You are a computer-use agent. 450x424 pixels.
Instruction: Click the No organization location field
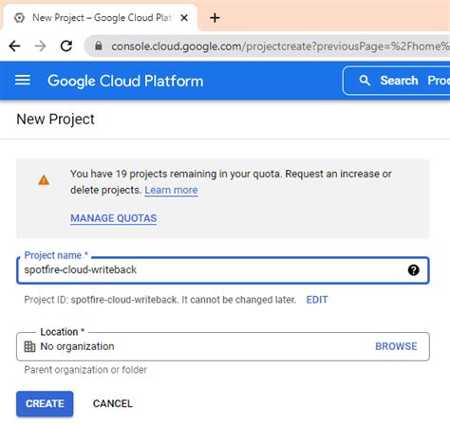[x=223, y=346]
